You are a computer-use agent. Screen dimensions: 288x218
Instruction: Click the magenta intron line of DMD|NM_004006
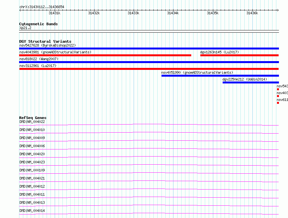click(149, 148)
